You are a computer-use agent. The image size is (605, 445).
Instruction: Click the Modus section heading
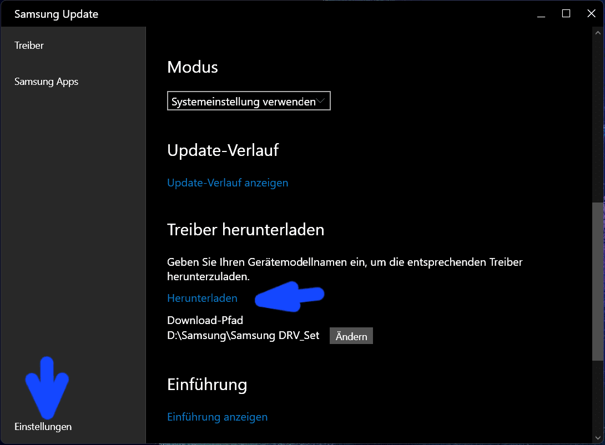[x=193, y=67]
